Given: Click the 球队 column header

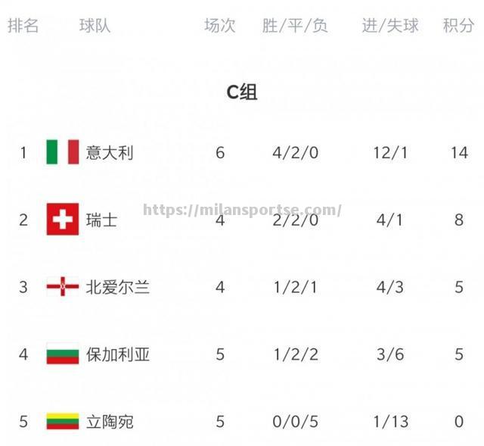Looking at the screenshot, I should [95, 25].
